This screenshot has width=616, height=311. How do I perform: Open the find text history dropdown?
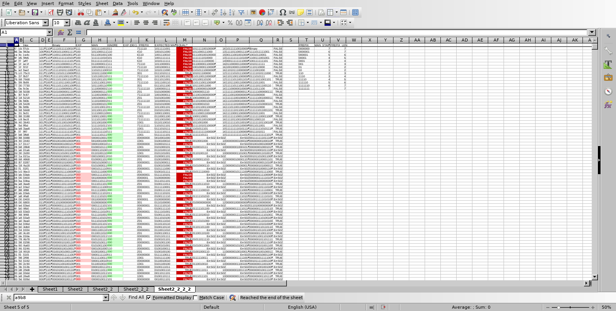click(106, 298)
